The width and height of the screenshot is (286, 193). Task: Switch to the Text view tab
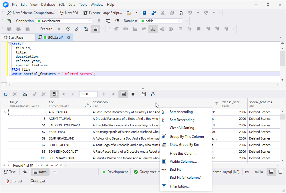click(10, 172)
